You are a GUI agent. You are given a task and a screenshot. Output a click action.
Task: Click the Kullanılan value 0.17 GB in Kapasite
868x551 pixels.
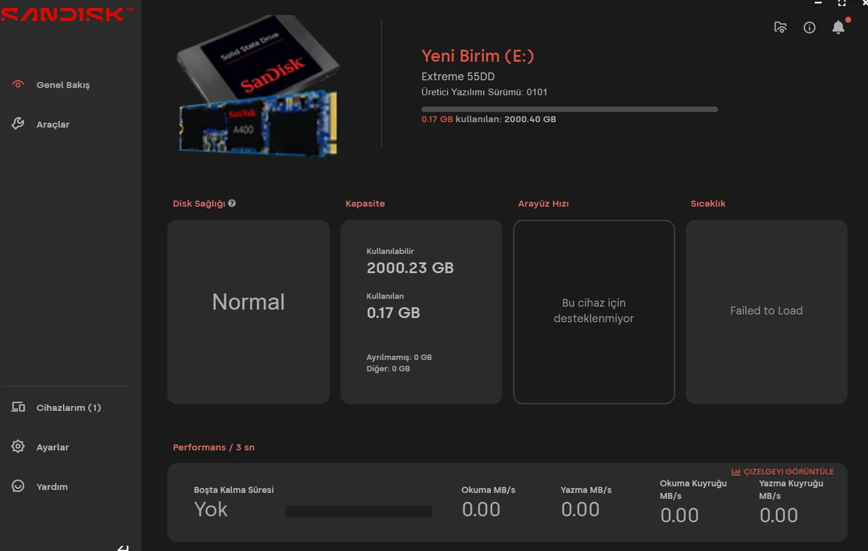[x=393, y=313]
